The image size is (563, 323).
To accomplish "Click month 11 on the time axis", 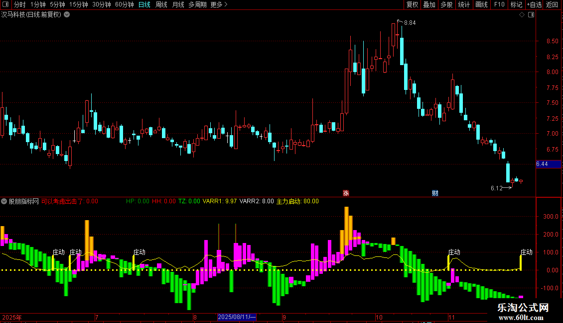I will click(x=452, y=317).
